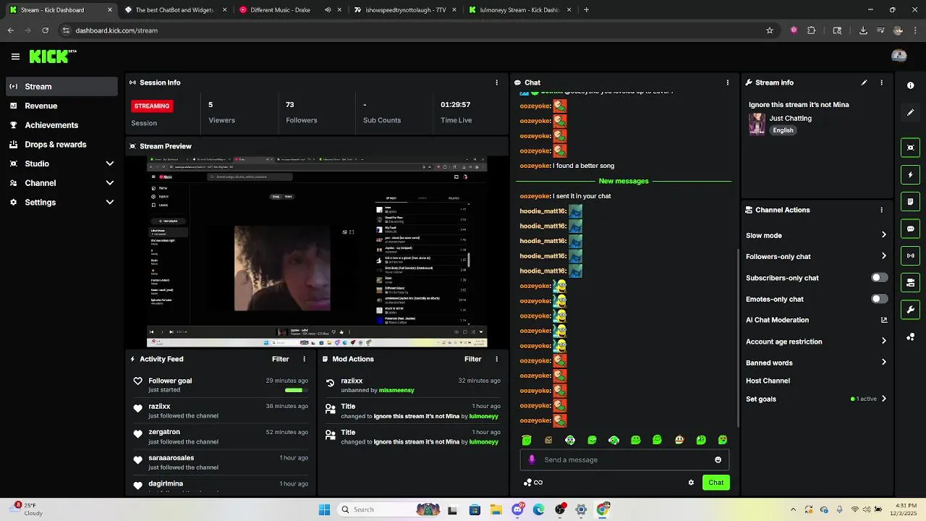Viewport: 926px width, 521px height.
Task: Open the Channel Actions three-dot menu
Action: (881, 210)
